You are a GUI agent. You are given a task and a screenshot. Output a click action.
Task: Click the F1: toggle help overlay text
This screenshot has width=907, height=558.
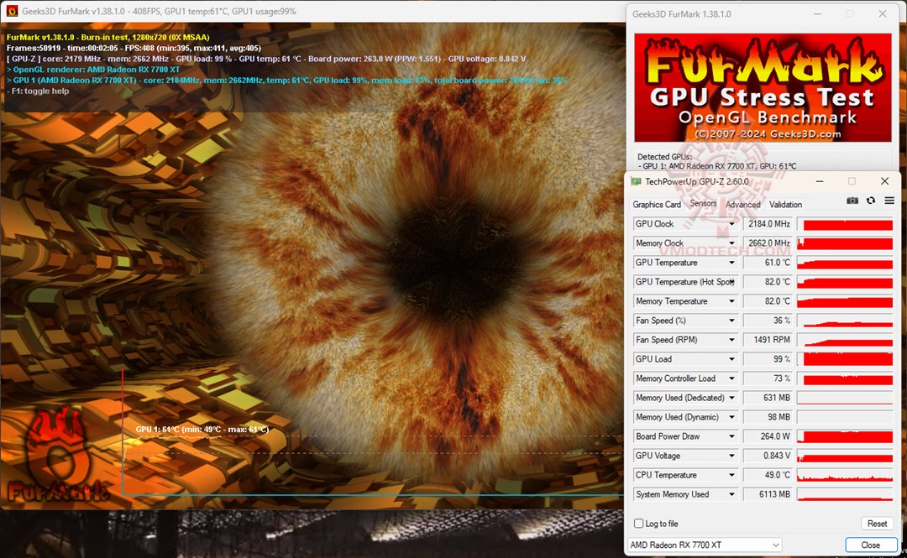click(x=38, y=91)
